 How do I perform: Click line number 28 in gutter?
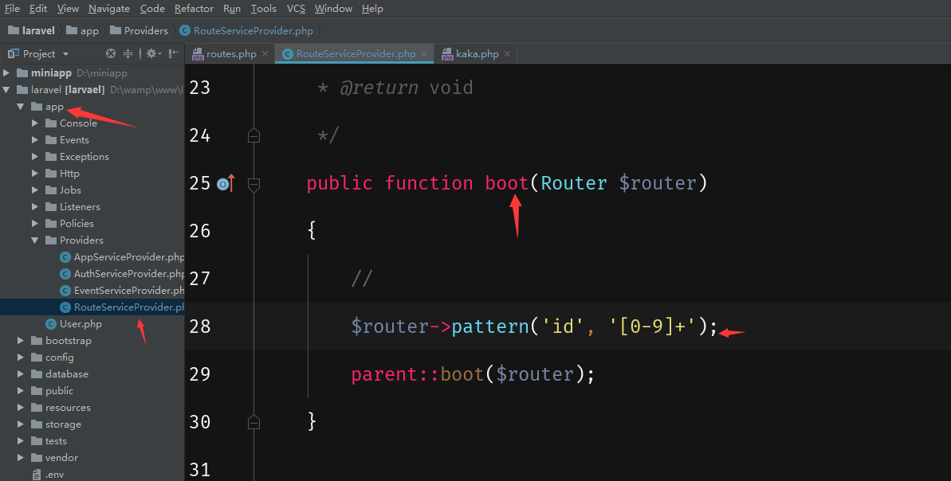199,327
